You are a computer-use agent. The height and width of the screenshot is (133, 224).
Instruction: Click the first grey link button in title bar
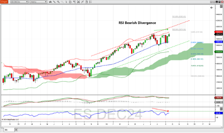211,2
